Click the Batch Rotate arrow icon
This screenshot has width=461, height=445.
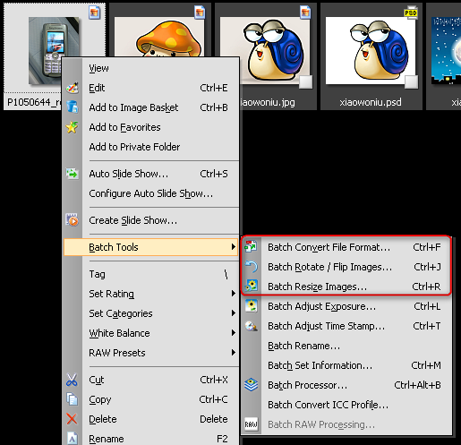point(251,267)
